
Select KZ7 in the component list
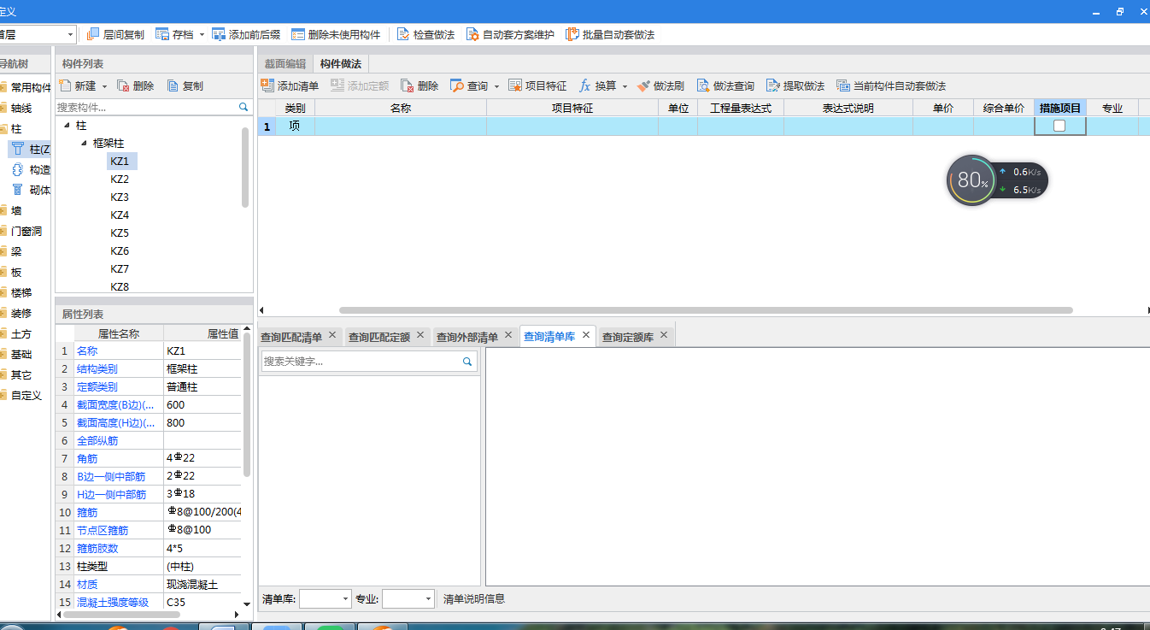point(120,268)
